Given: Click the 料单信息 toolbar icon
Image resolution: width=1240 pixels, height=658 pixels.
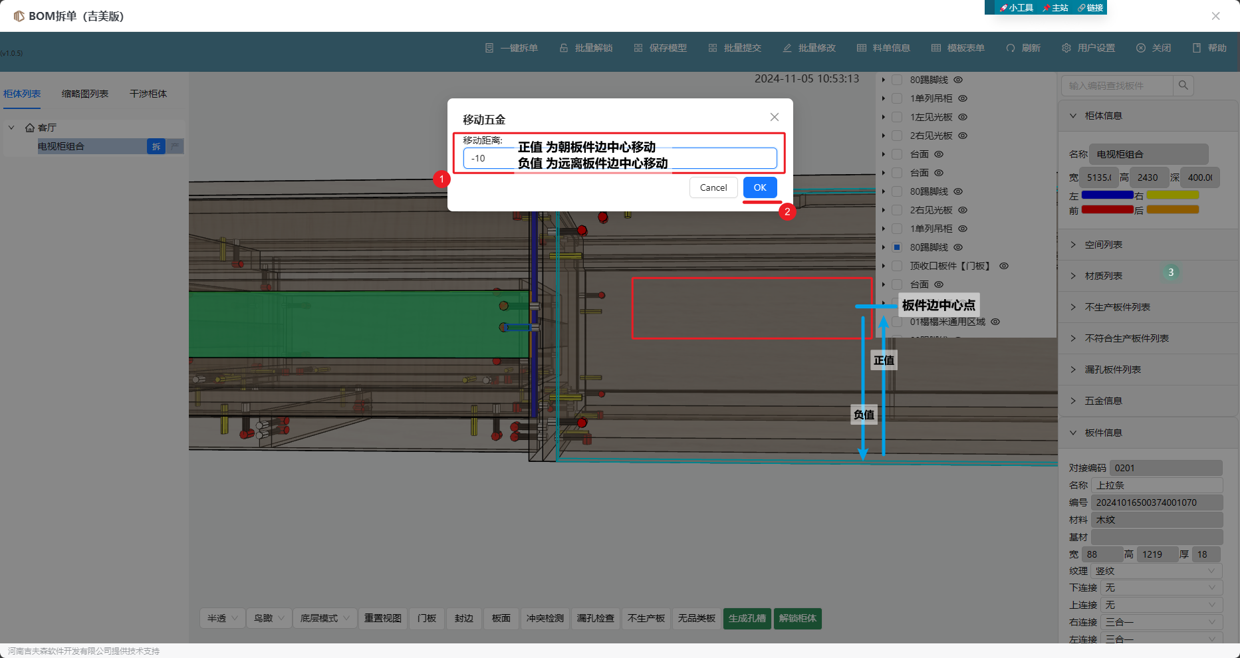Looking at the screenshot, I should point(862,48).
